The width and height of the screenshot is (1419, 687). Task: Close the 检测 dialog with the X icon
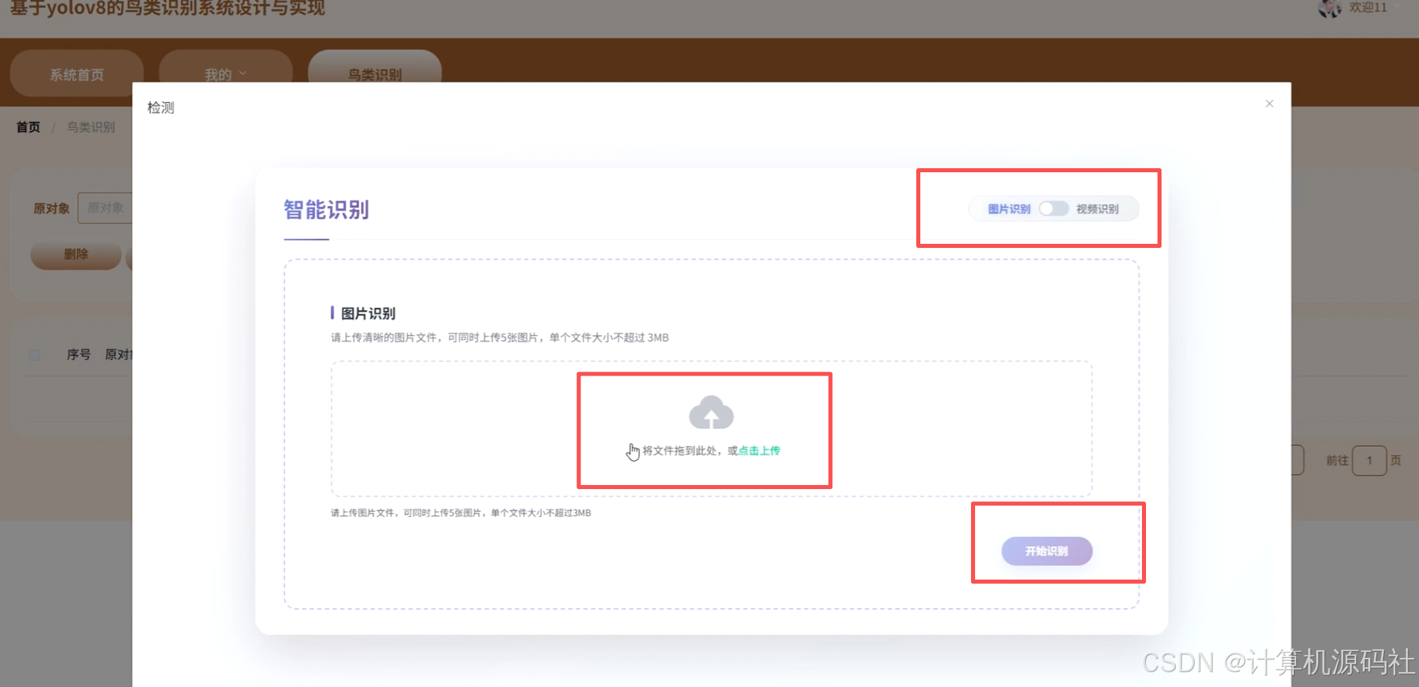pos(1269,103)
